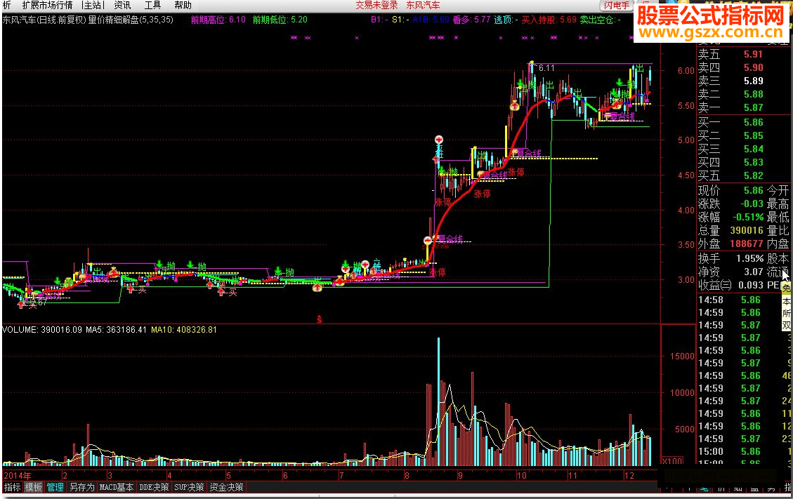The width and height of the screenshot is (793, 499).
Task: Click the red S marker below the chart
Action: [x=319, y=319]
